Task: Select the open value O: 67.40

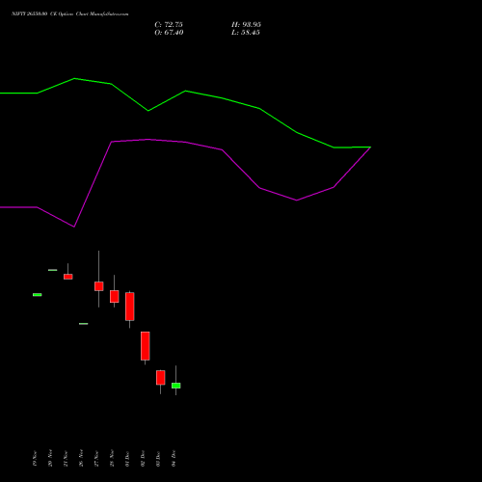Action: [169, 33]
